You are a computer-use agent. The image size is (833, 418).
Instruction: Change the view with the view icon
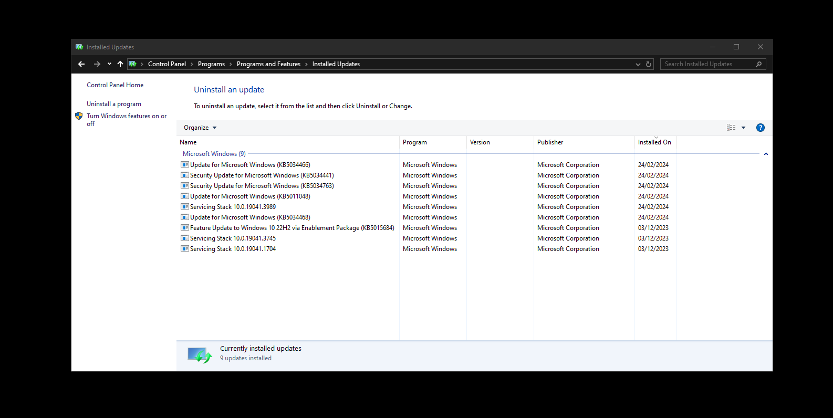[x=731, y=128]
